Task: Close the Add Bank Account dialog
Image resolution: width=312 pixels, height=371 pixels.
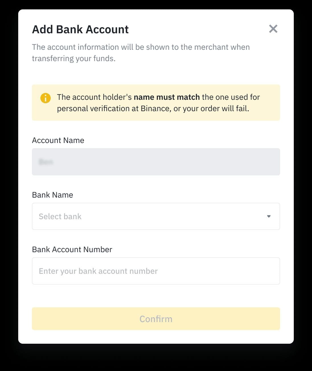Action: click(x=273, y=29)
